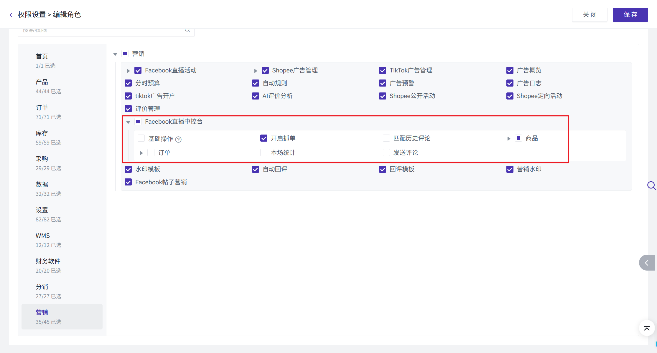Uncheck Facebook帖子营销 checkbox
The height and width of the screenshot is (353, 657).
[128, 182]
